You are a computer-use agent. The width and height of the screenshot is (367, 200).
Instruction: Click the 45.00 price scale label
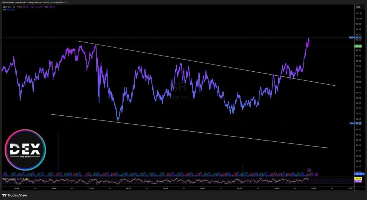(358, 135)
